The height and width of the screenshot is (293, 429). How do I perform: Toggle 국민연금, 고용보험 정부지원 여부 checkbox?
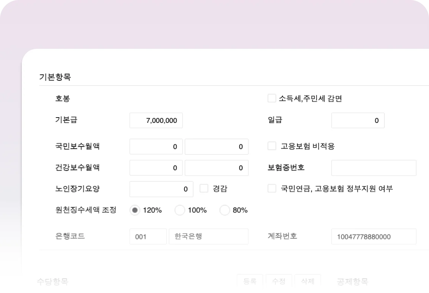click(272, 189)
